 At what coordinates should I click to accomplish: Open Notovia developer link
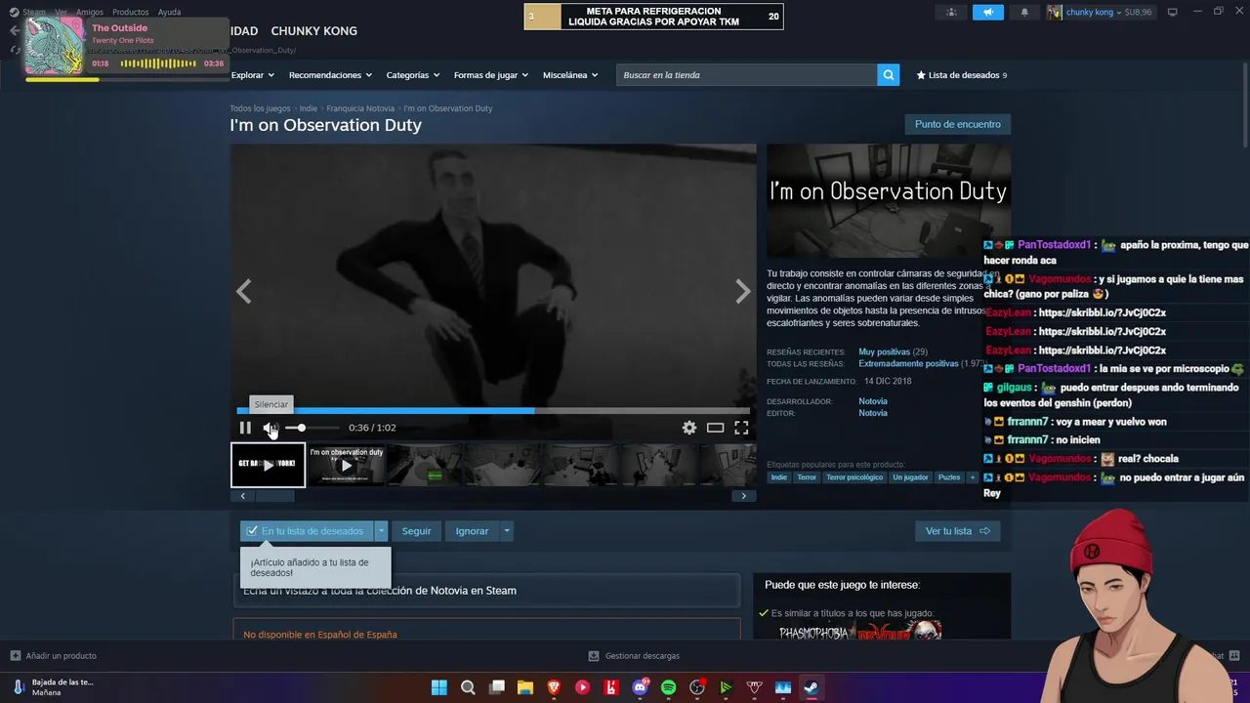coord(873,401)
